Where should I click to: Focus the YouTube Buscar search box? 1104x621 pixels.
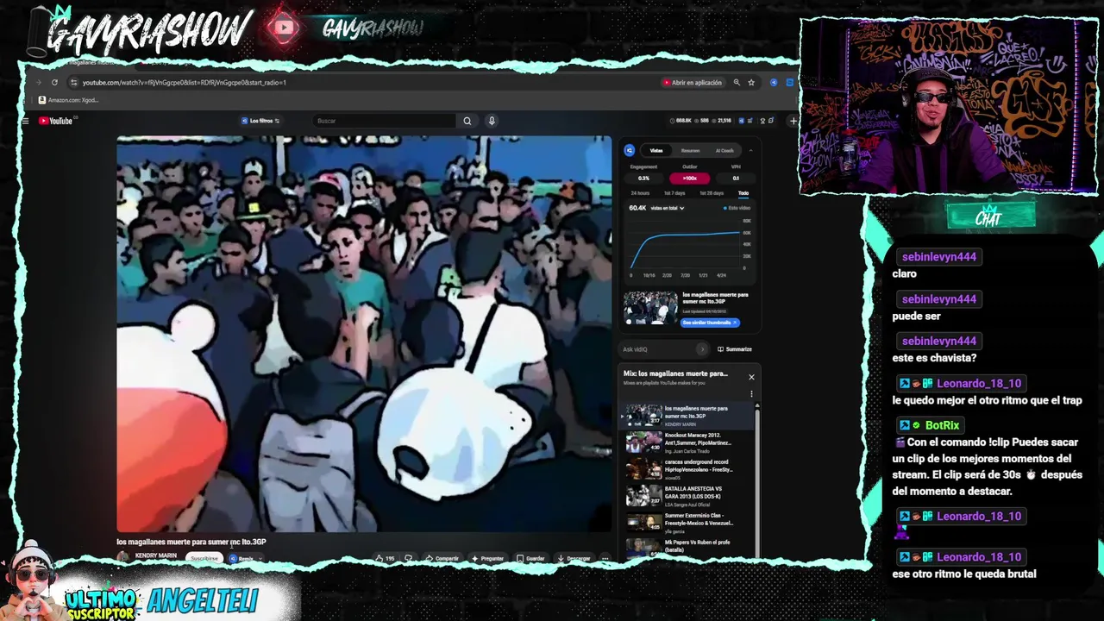385,121
